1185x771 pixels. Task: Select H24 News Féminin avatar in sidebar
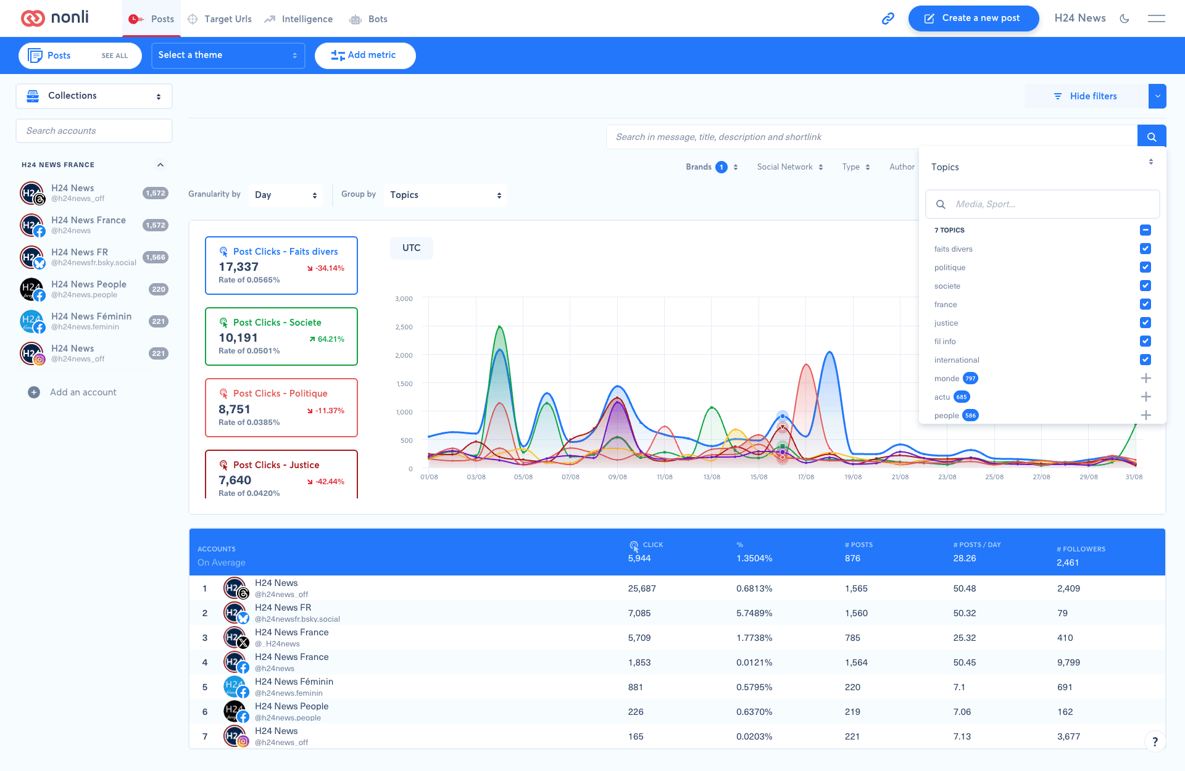coord(32,321)
